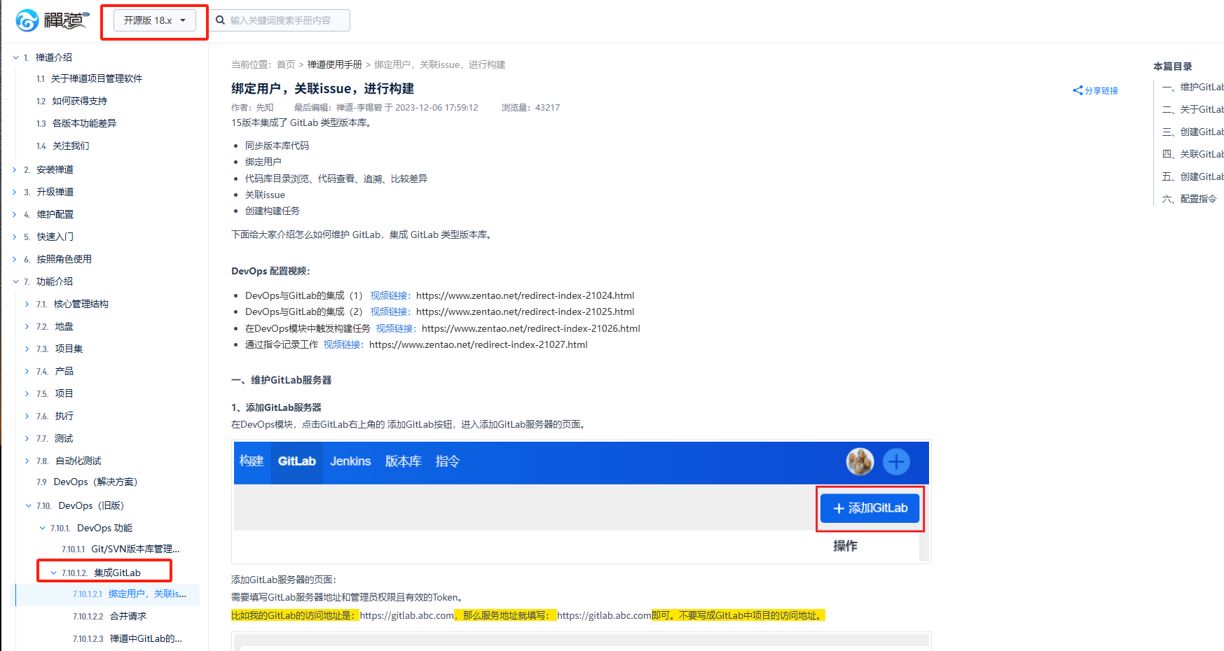Screen dimensions: 1224x651
Task: Jump to 五、创建GitLab in page contents
Action: tap(1192, 176)
